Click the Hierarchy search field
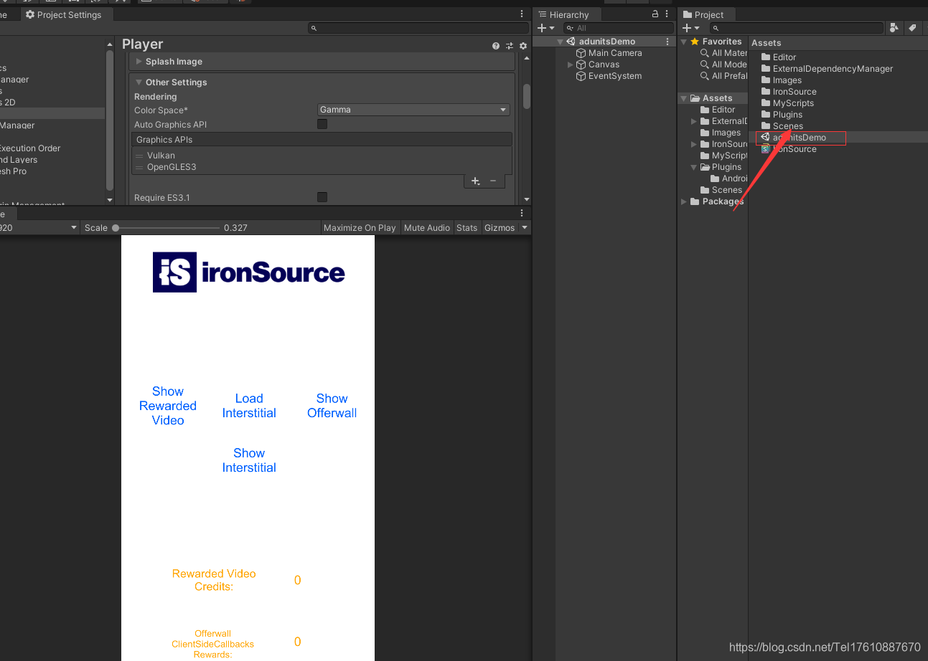The height and width of the screenshot is (661, 928). point(620,28)
